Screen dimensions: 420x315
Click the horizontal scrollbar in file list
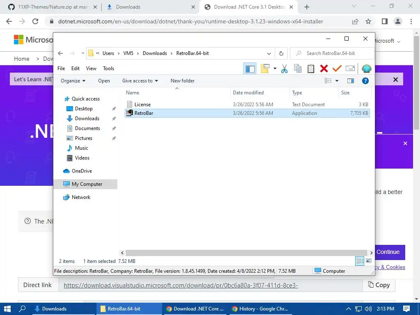pos(246,253)
